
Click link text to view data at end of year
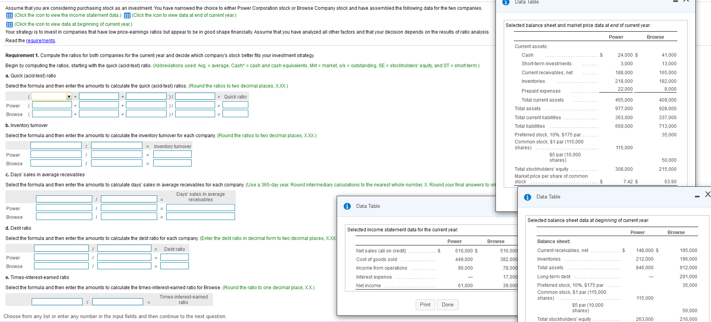point(184,15)
